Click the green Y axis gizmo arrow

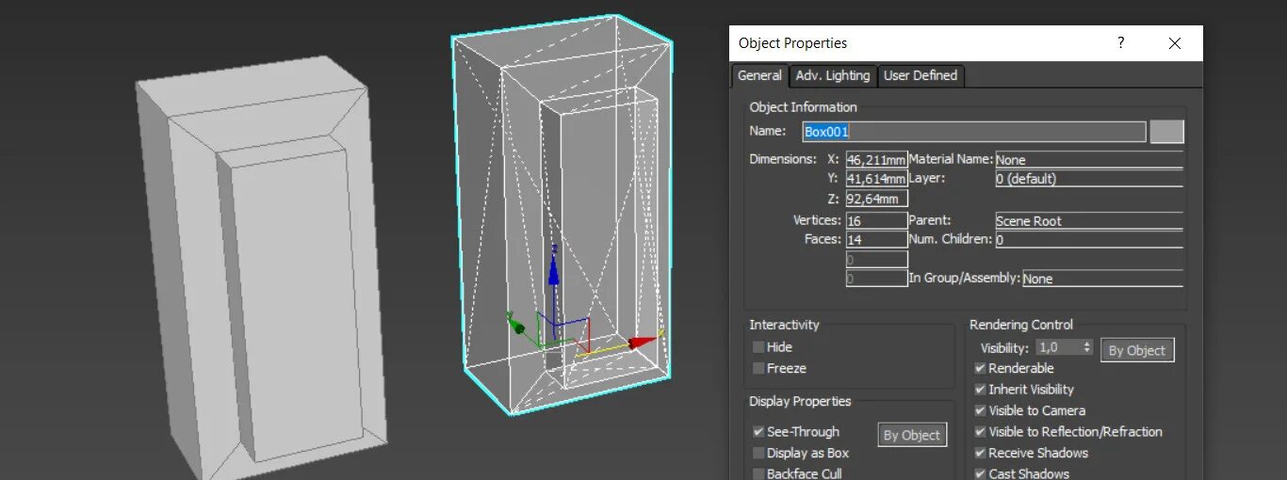(516, 326)
